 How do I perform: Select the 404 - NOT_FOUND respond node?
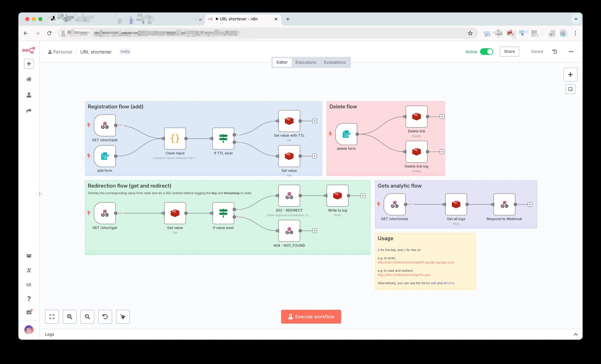[289, 231]
